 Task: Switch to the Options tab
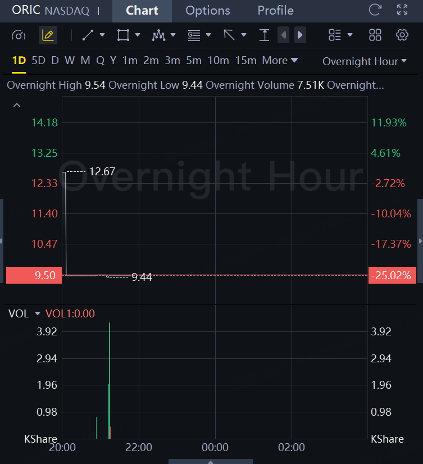click(207, 11)
